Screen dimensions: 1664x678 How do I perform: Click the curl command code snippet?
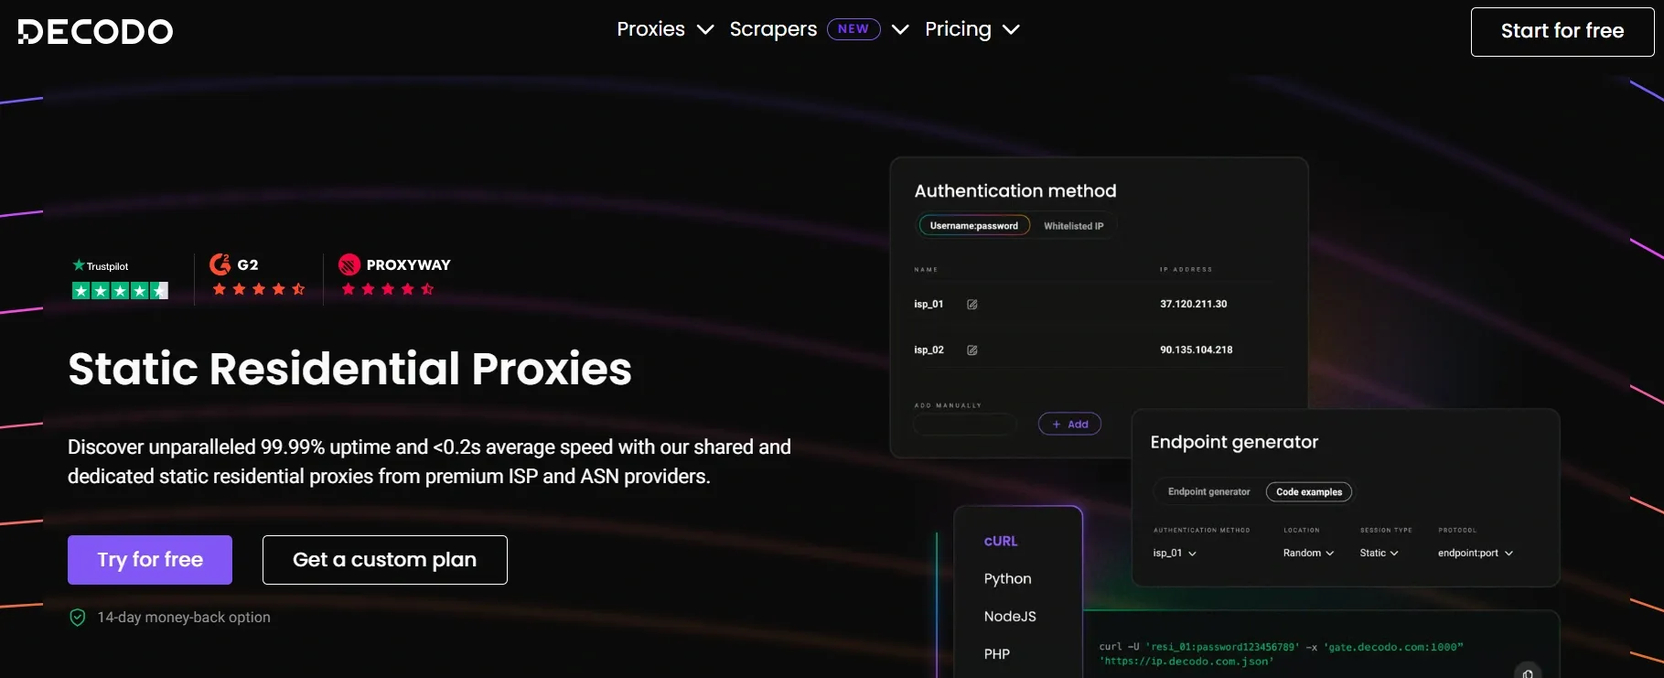1281,654
